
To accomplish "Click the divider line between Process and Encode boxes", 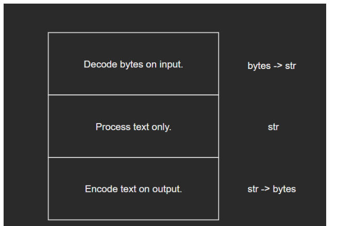I will [133, 157].
